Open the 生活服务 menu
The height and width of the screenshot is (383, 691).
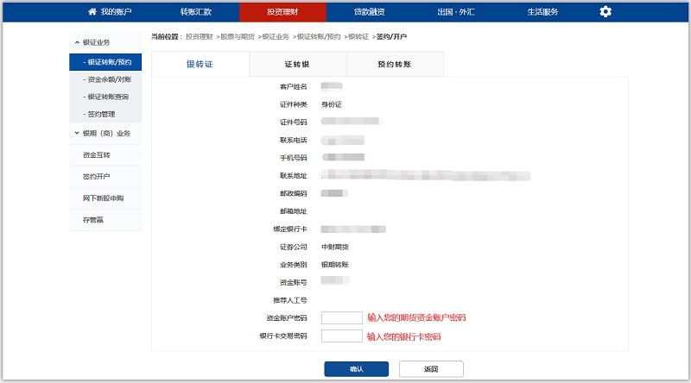[542, 11]
